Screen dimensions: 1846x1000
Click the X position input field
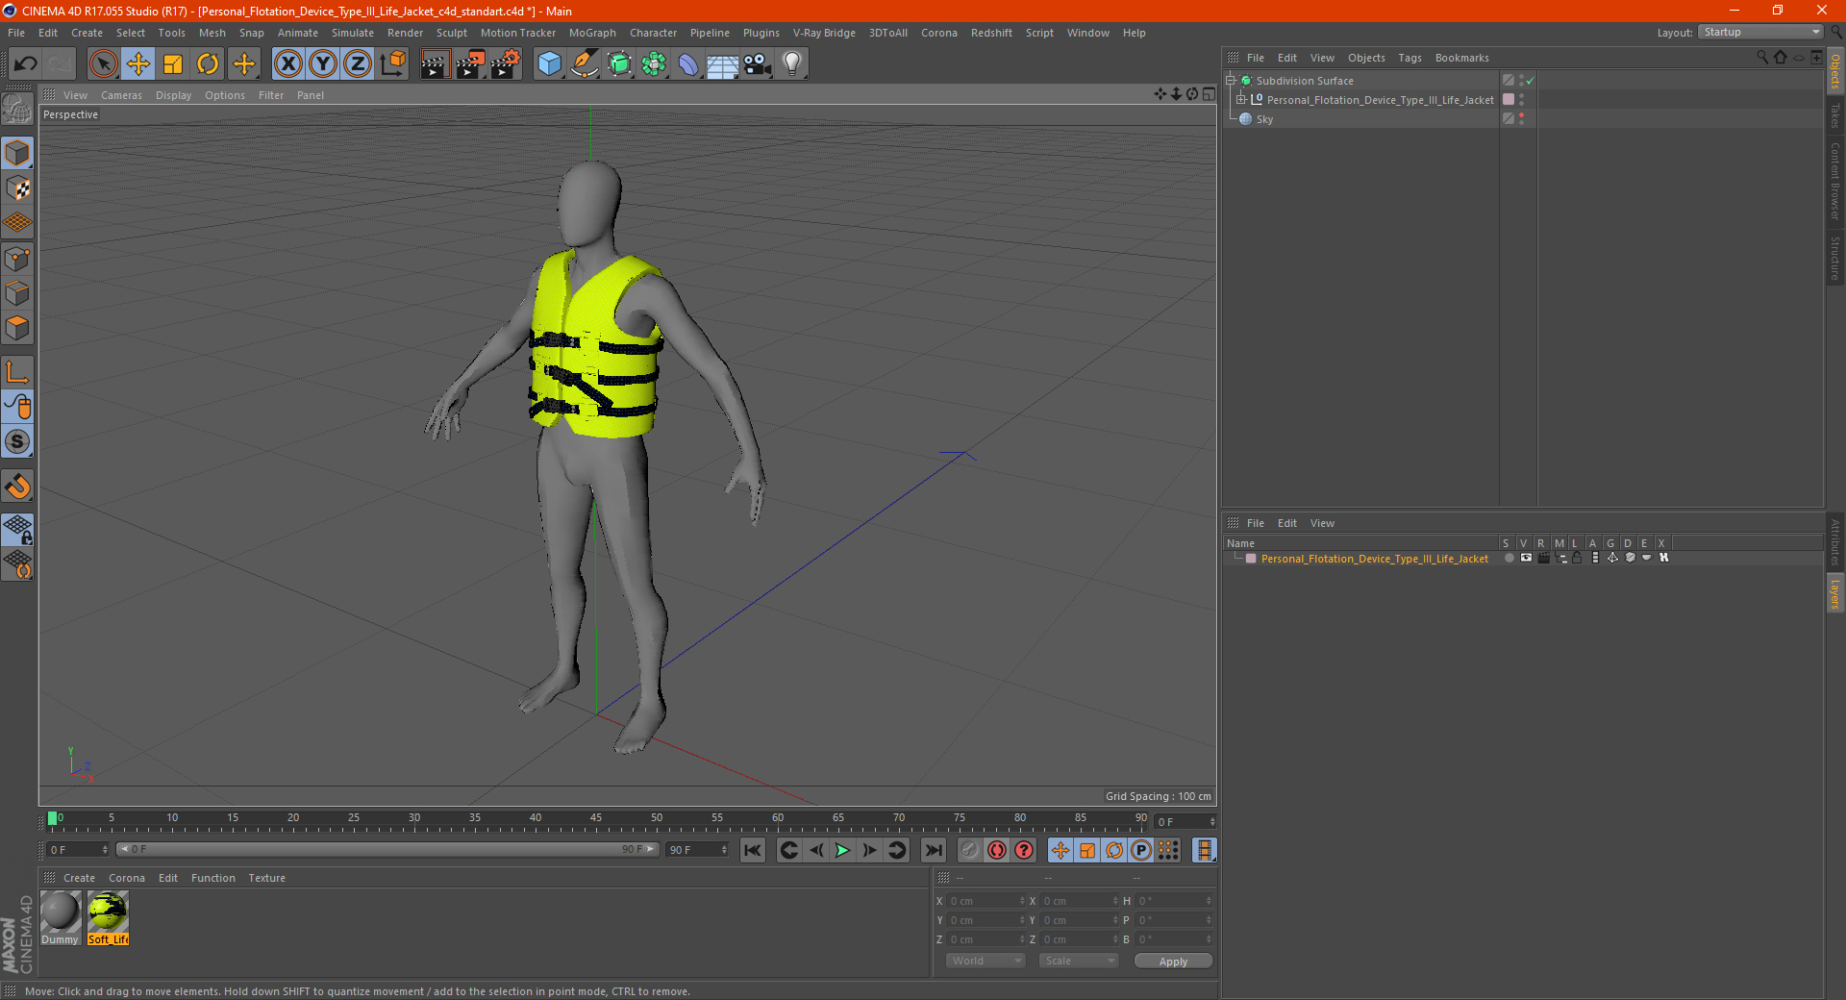tap(986, 901)
